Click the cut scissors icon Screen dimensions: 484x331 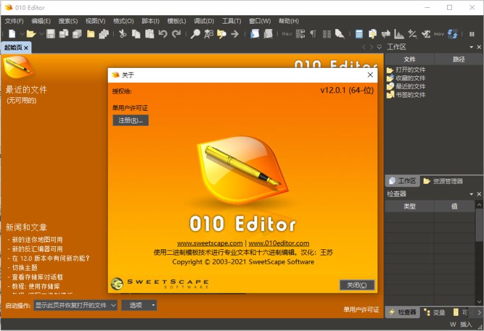click(123, 34)
